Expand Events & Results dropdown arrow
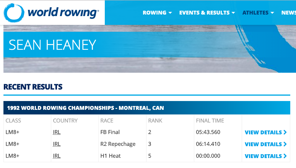This screenshot has height=168, width=296. (x=233, y=13)
